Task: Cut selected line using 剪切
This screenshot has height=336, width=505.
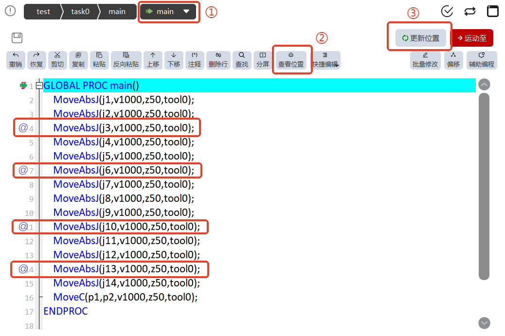Action: tap(57, 60)
